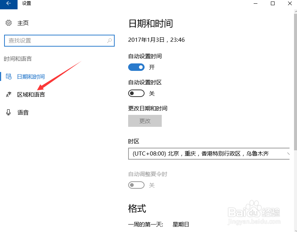Click the 星期日 value text
Viewport: 297px width, 232px height.
click(181, 225)
